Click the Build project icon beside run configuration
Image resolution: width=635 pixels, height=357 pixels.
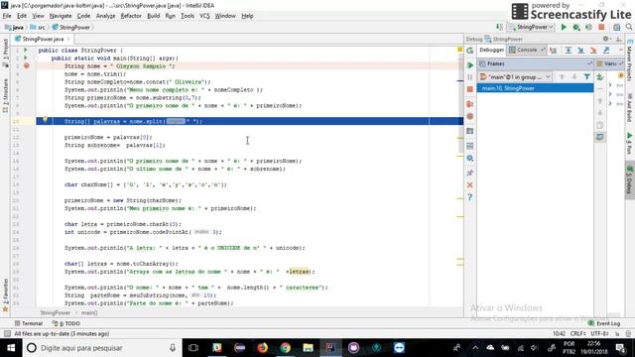tap(499, 27)
